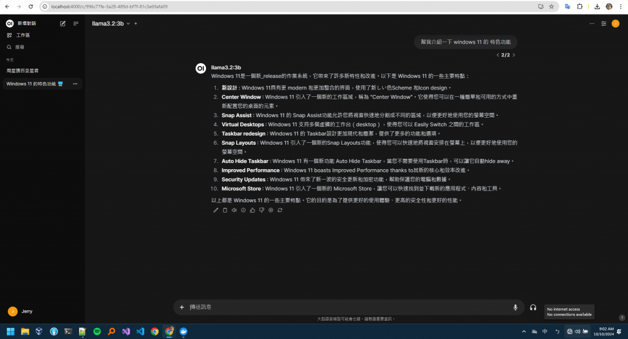
Task: Start a call with the headphones icon
Action: tap(533, 307)
